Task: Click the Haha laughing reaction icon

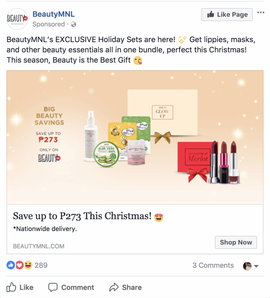Action: (28, 265)
